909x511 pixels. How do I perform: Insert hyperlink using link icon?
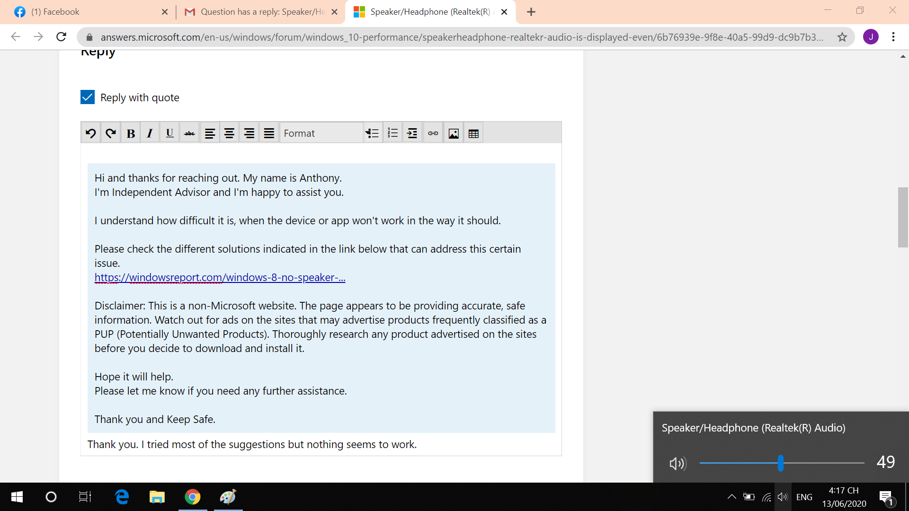[x=433, y=133]
